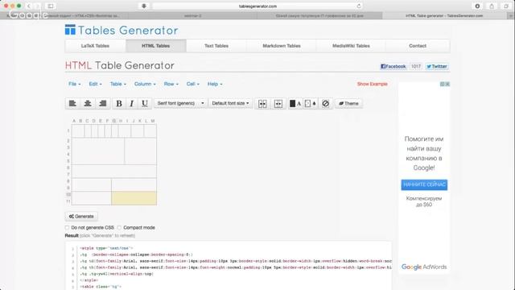Open the Edit menu
The height and width of the screenshot is (290, 515).
point(95,84)
